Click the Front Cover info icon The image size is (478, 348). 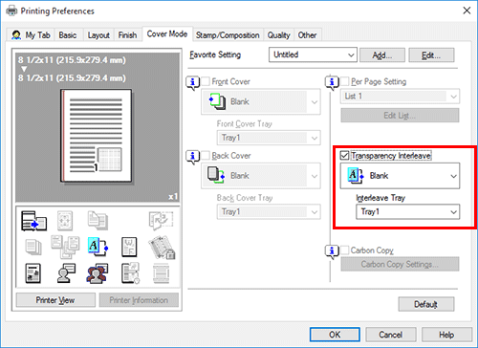[192, 82]
